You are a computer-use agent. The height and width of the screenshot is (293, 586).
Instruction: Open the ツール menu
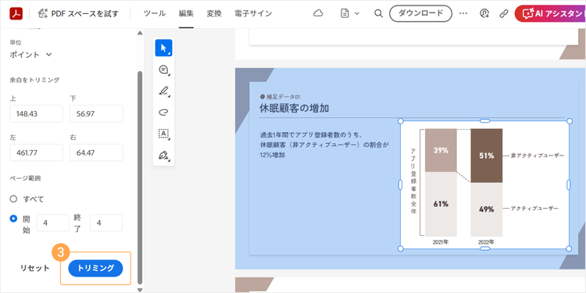155,14
